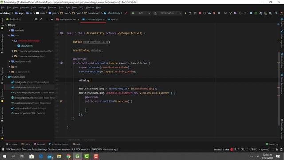Click the Search Everywhere magnifier icon
This screenshot has width=284, height=160.
tap(276, 13)
